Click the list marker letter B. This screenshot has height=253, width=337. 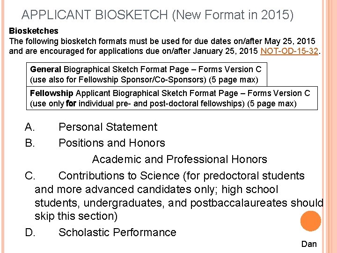point(30,143)
